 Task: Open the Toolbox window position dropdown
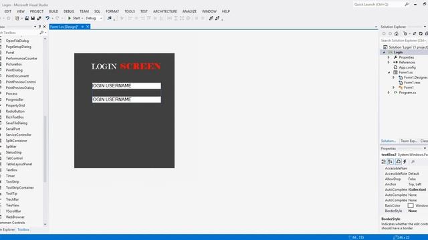click(35, 27)
